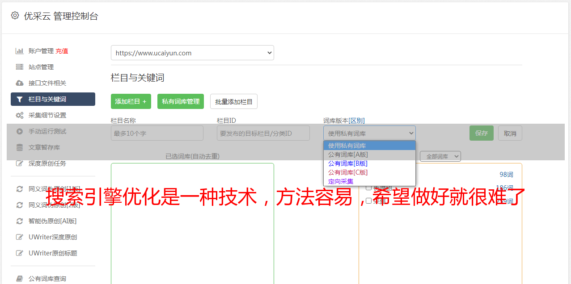Click the play icon for 手动运行测试
Viewport: 571px width, 284px height.
tap(19, 131)
